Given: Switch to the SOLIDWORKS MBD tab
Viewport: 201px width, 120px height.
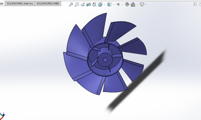Looking at the screenshot, I should click(x=48, y=3).
